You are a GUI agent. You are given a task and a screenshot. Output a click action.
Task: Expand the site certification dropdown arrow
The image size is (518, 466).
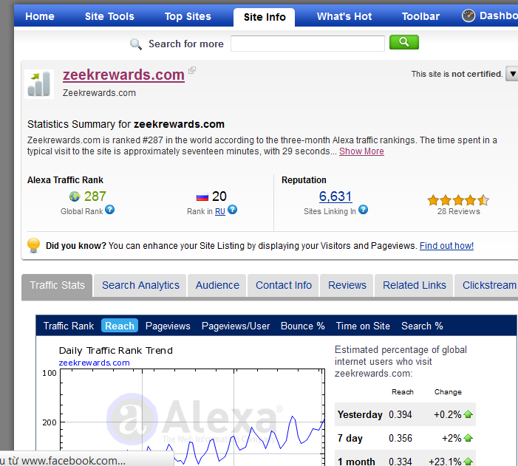[x=511, y=74]
